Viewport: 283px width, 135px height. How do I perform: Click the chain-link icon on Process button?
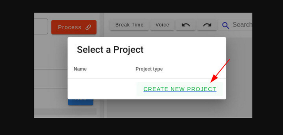(x=88, y=27)
